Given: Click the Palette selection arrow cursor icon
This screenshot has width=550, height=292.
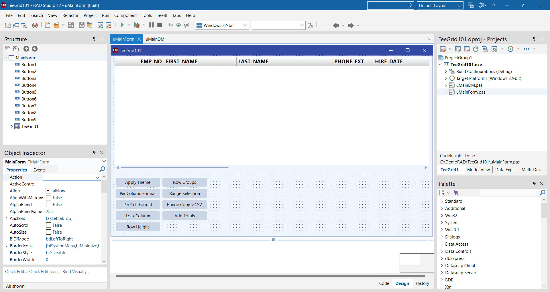Looking at the screenshot, I should 456,193.
